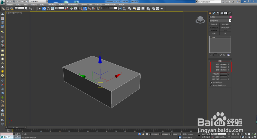Screen dimensions: 257x139
Task: Open the Create command panel tab
Action: (210, 13)
